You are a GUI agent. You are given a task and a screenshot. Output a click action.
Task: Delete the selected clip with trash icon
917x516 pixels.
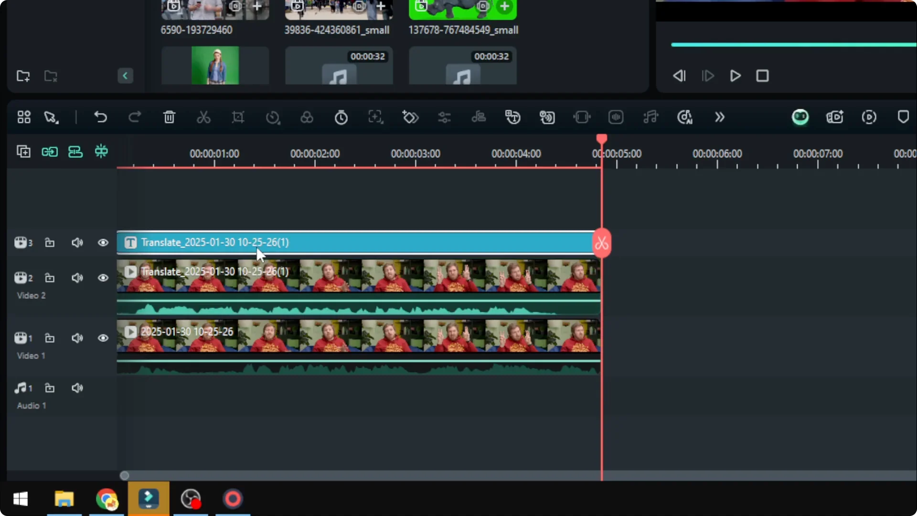click(x=169, y=117)
